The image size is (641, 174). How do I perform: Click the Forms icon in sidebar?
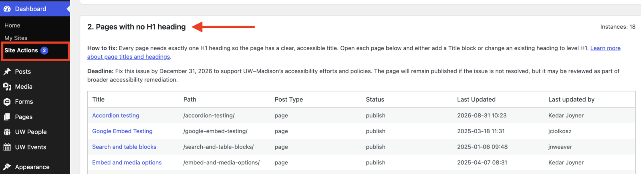7,102
